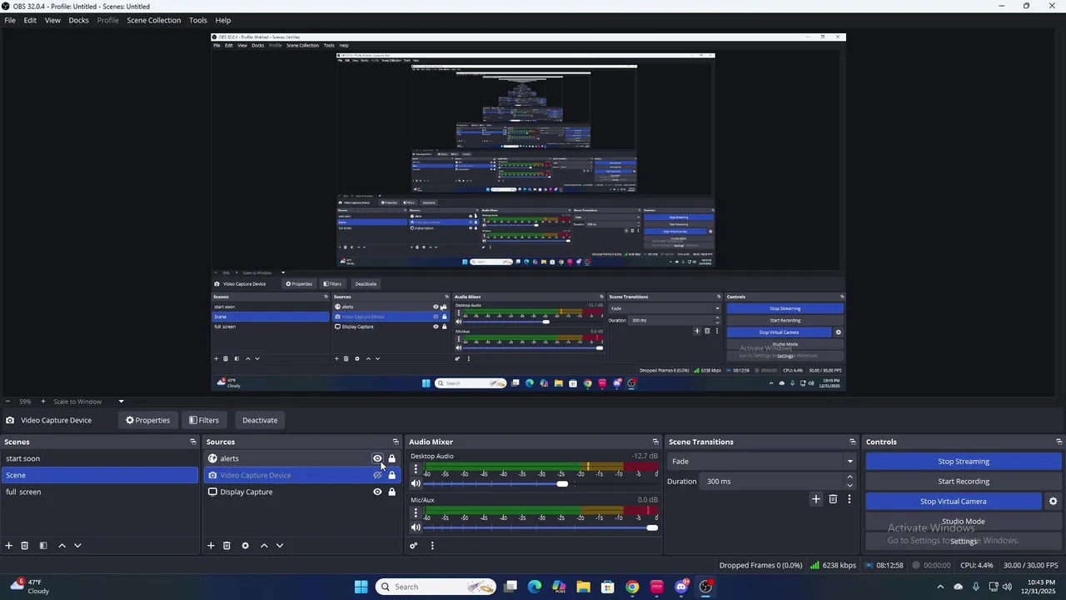The width and height of the screenshot is (1066, 600).
Task: Add a scene transition with plus
Action: [816, 499]
